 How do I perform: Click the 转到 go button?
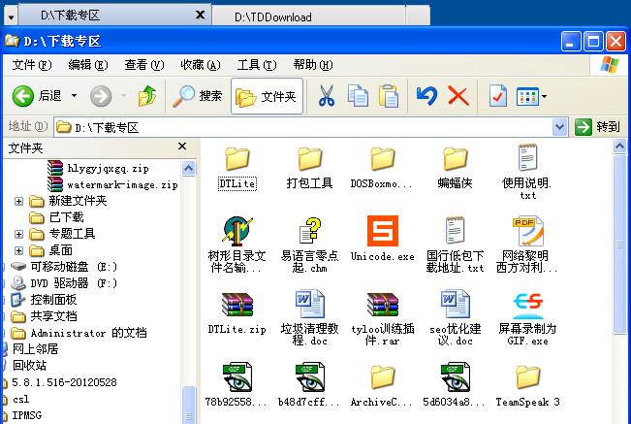click(597, 127)
